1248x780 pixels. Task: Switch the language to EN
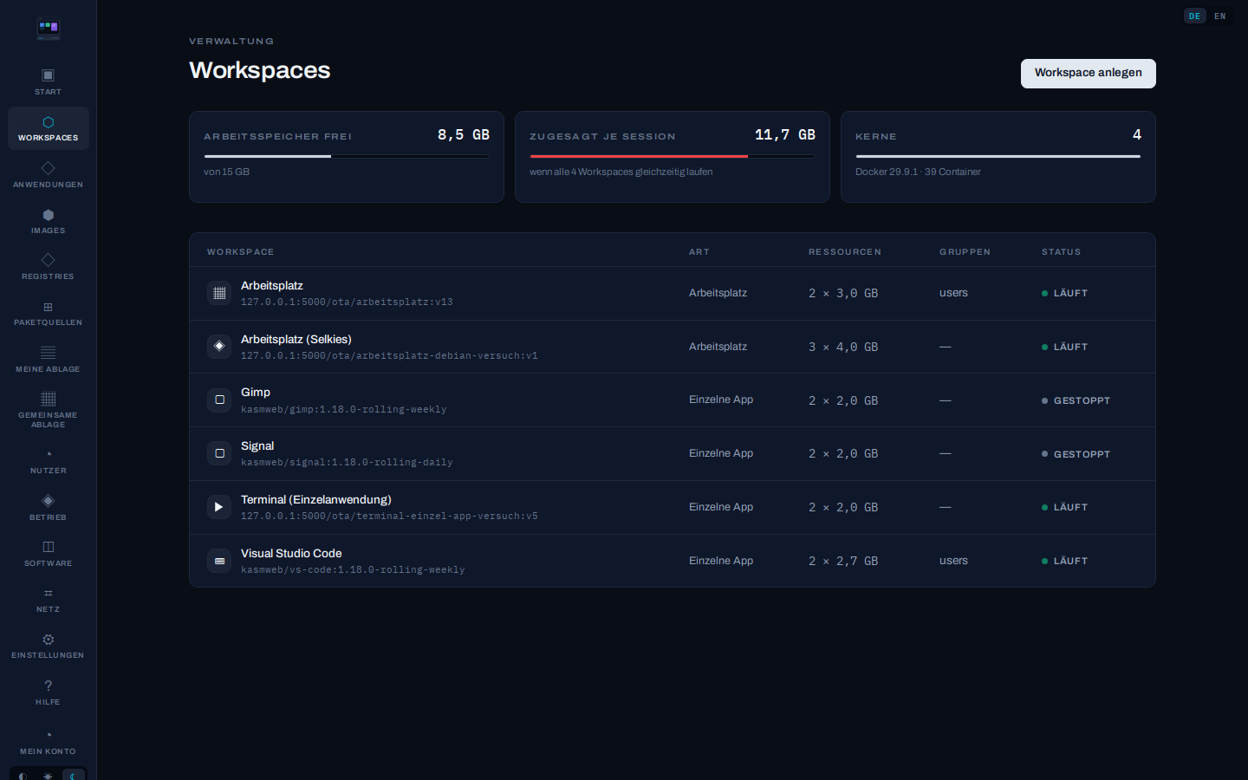pyautogui.click(x=1220, y=16)
